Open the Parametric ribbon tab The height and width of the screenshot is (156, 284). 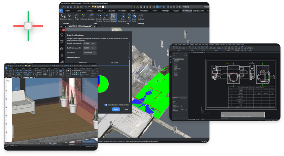tap(122, 11)
